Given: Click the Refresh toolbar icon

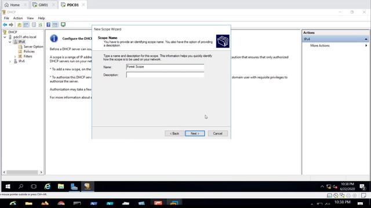Looking at the screenshot, I should click(41, 25).
